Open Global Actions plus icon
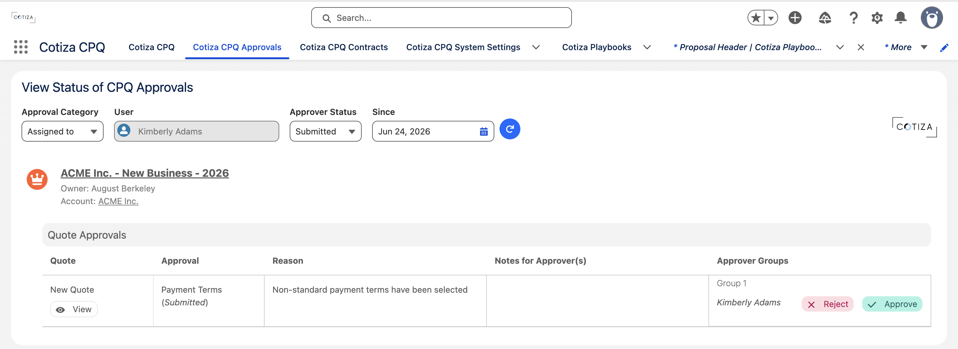 coord(795,18)
